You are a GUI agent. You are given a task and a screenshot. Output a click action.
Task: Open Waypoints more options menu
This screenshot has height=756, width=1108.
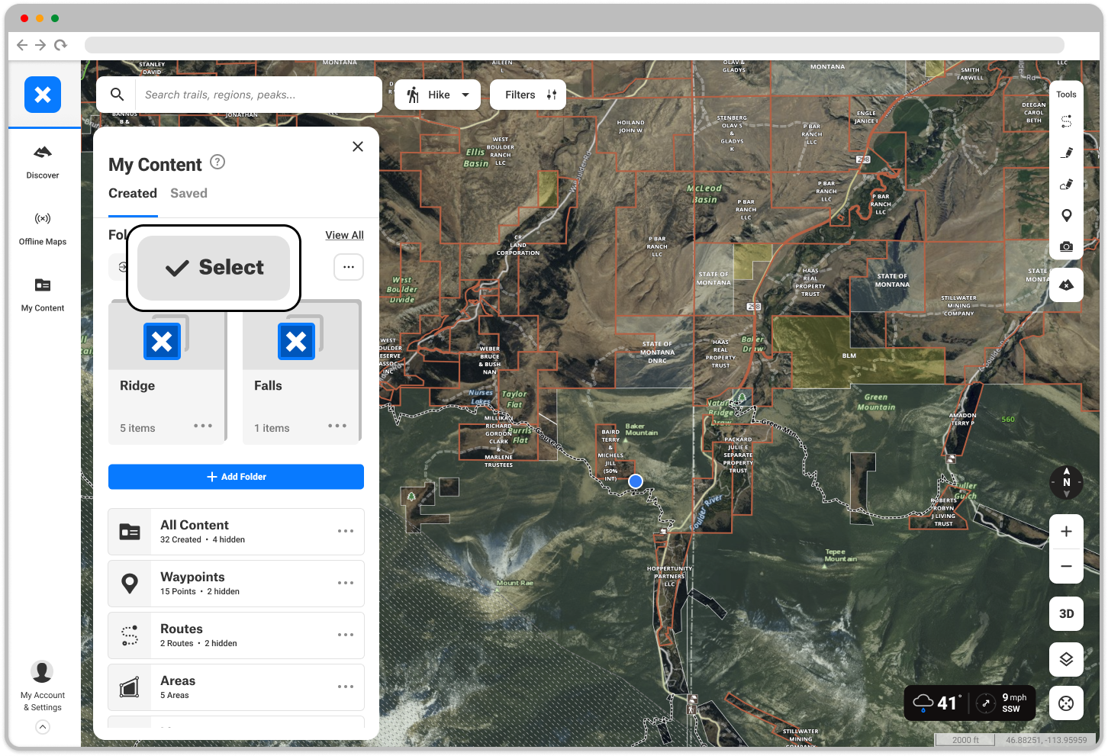coord(346,583)
